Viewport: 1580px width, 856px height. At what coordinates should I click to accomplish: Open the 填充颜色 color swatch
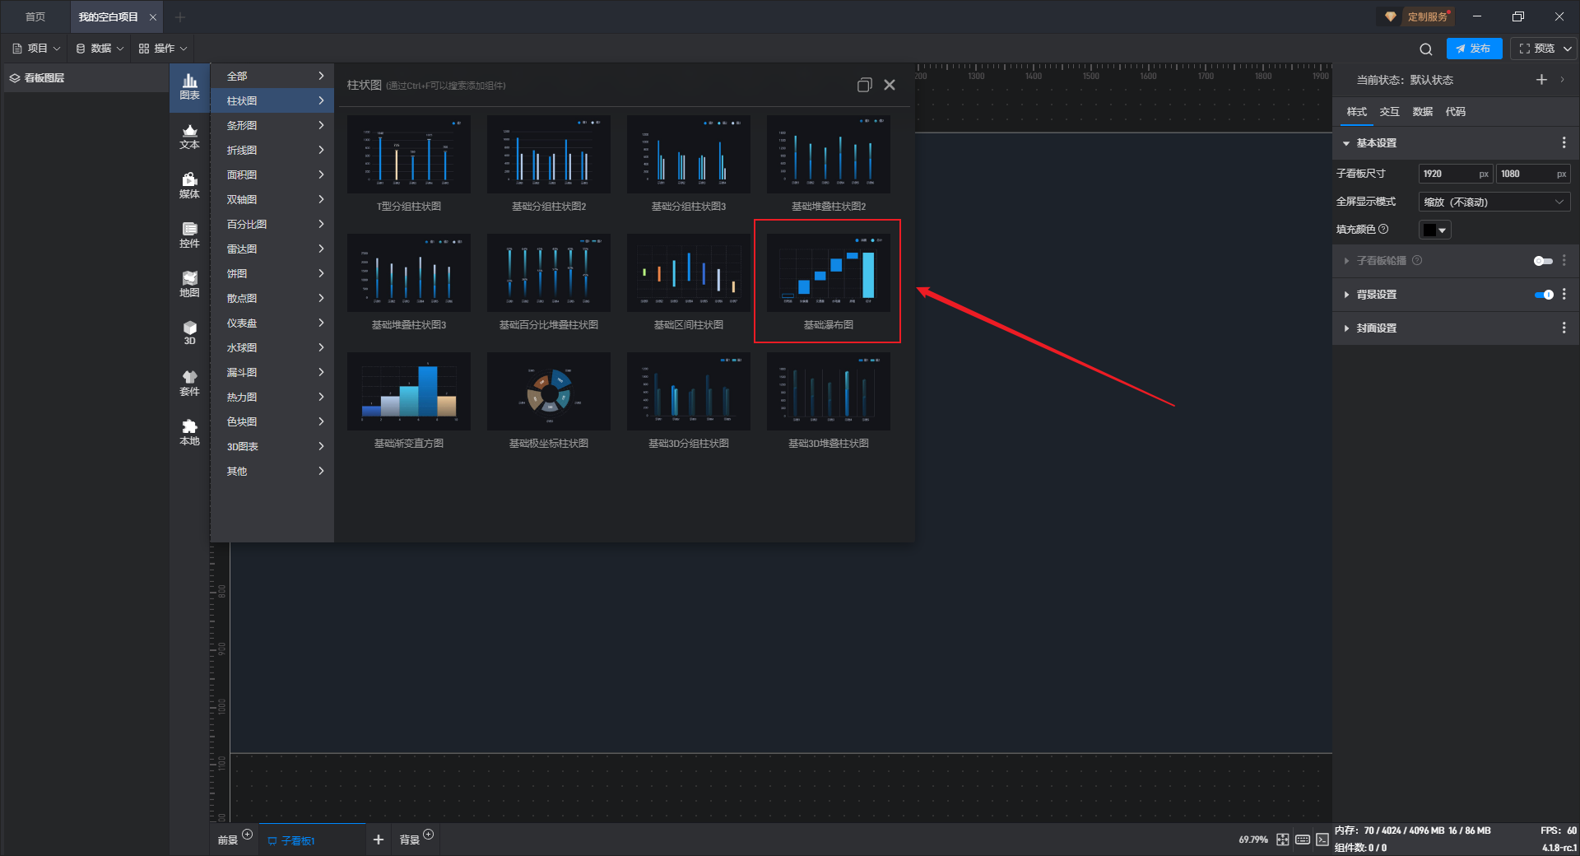[x=1434, y=230]
